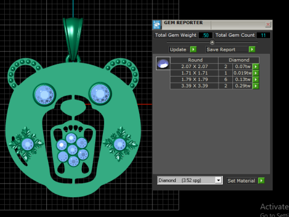Viewport: 289px width, 217px height.
Task: Select the left eye gem on the bear
Action: tap(45, 95)
